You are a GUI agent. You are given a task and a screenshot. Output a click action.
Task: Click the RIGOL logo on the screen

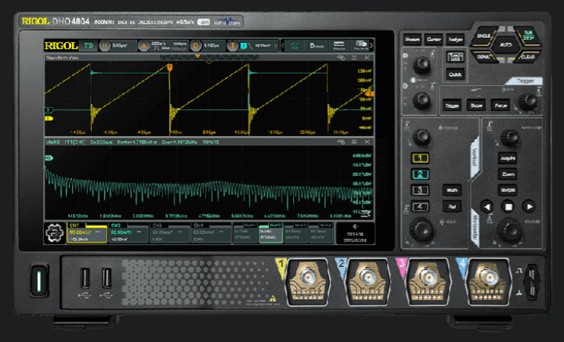pos(60,46)
